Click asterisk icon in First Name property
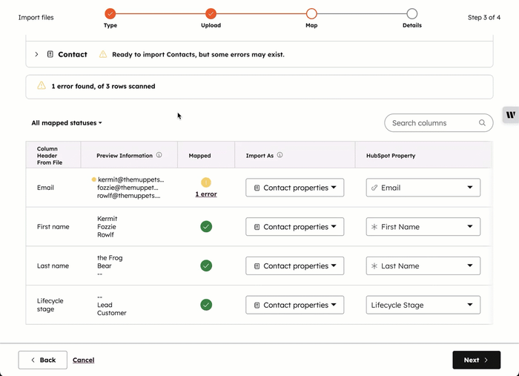This screenshot has height=376, width=519. pos(374,227)
